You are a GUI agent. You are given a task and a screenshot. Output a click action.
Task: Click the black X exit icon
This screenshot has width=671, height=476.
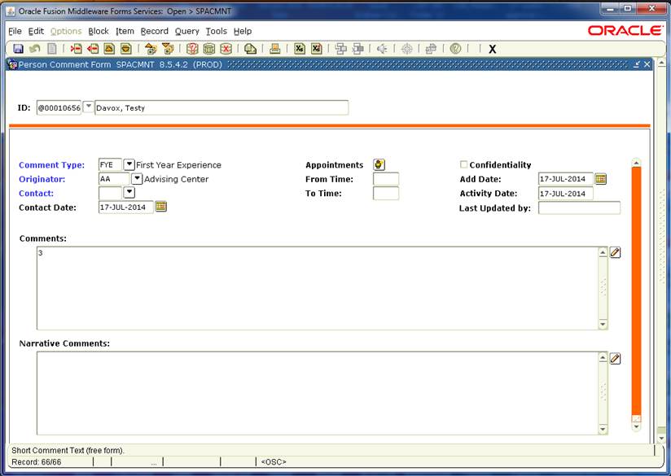492,49
